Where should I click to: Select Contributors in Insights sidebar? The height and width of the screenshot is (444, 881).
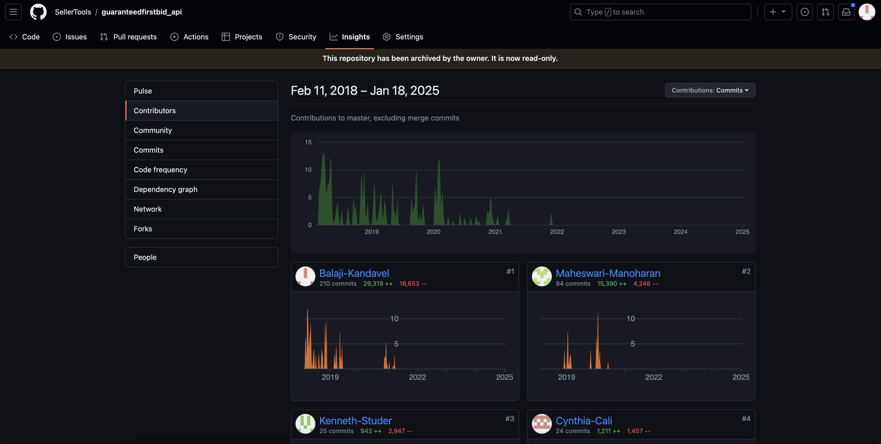coord(201,111)
